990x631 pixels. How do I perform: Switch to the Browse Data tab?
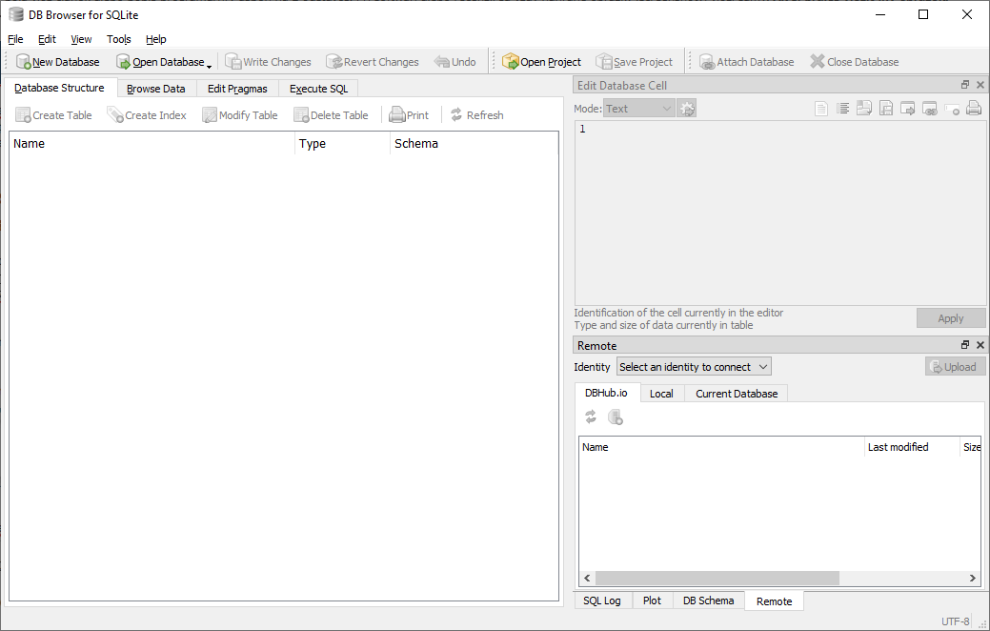(x=155, y=88)
